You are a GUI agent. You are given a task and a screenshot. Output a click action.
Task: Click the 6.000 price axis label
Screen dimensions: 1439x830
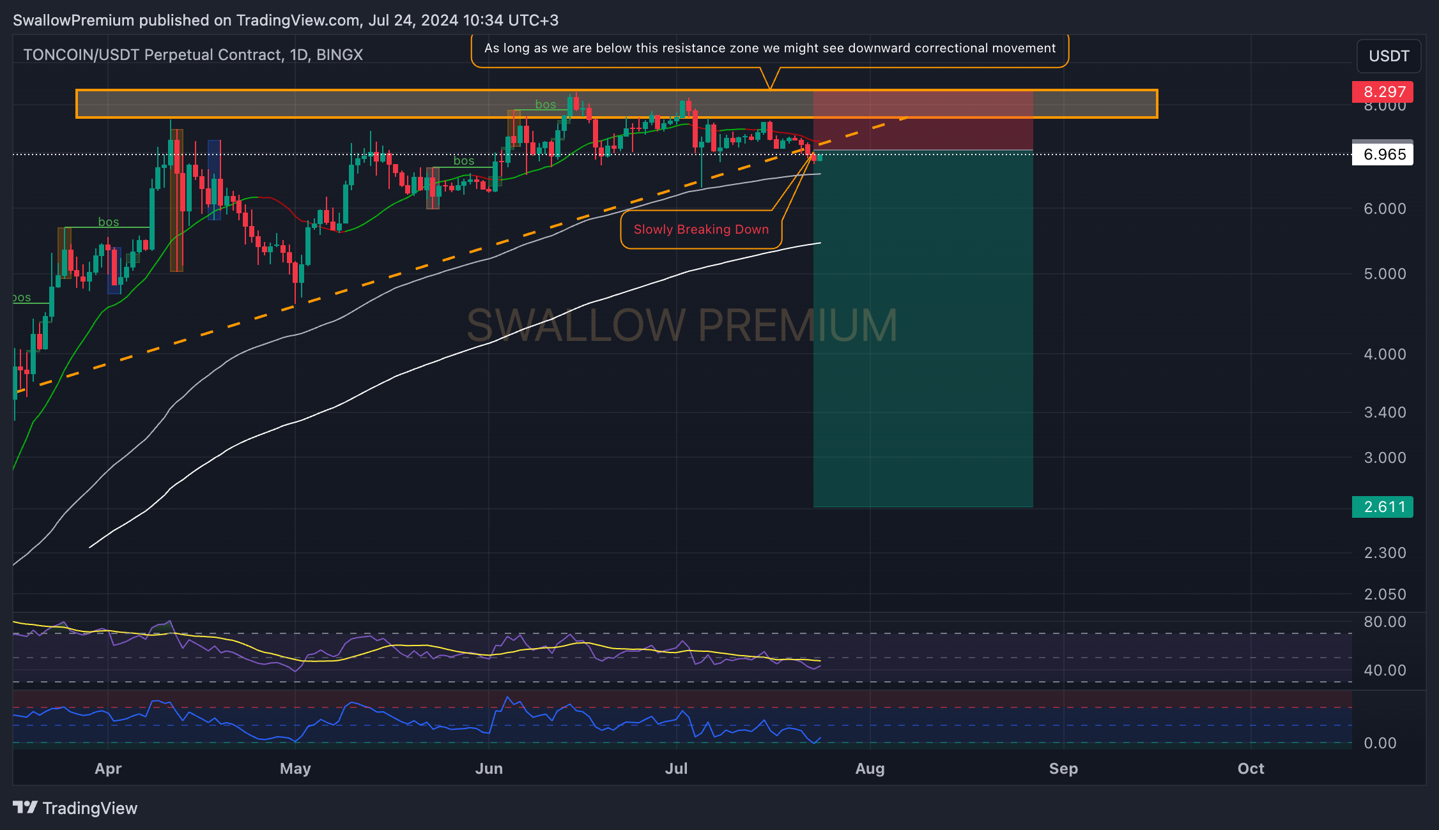pos(1385,209)
